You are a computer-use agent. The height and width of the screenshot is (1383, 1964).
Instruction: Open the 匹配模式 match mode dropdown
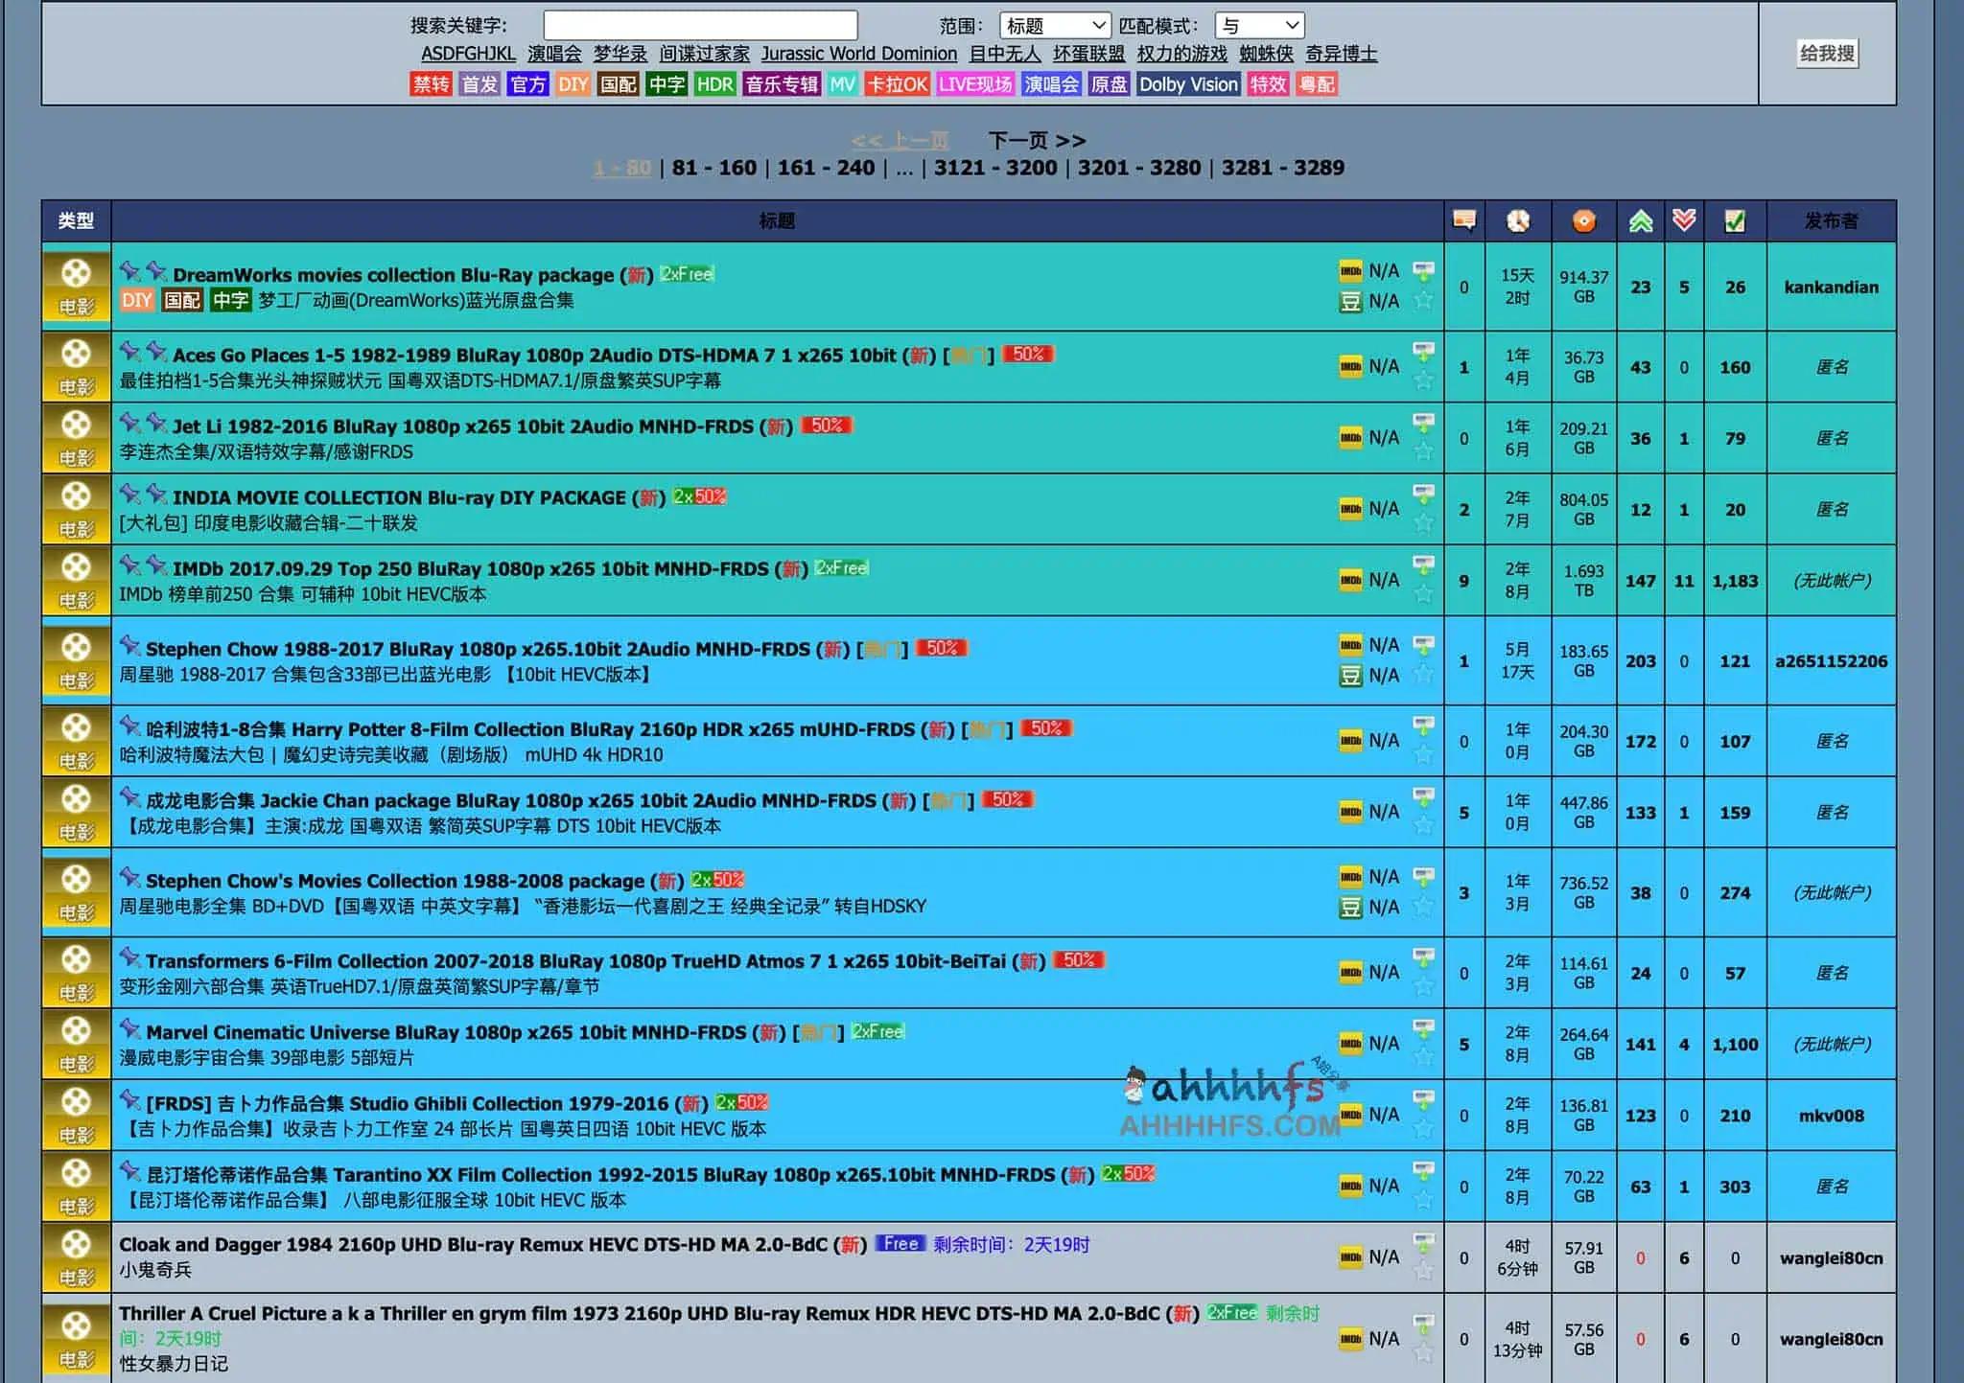(1258, 26)
